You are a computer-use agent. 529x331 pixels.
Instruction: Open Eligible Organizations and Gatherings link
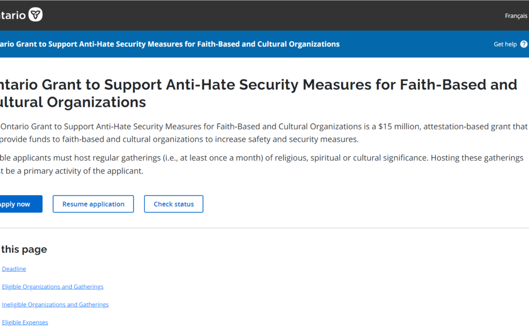click(52, 287)
